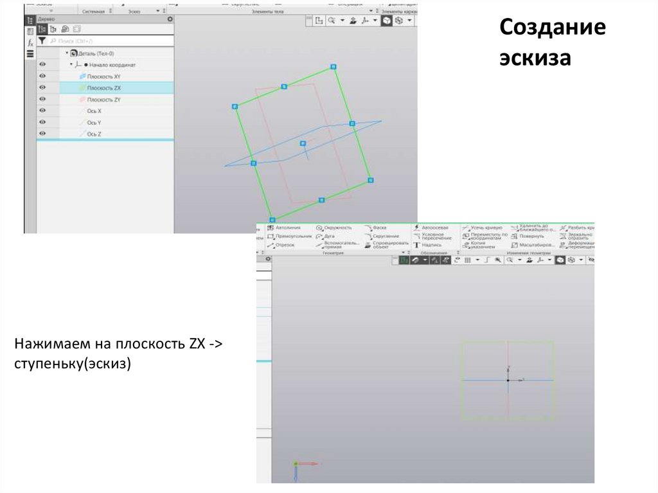
Task: Select the Прямоугольник rectangle tool
Action: pyautogui.click(x=289, y=237)
